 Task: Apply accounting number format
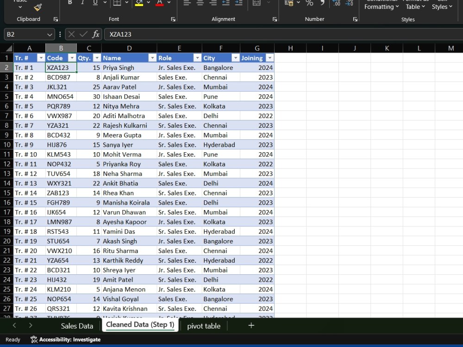pyautogui.click(x=289, y=3)
